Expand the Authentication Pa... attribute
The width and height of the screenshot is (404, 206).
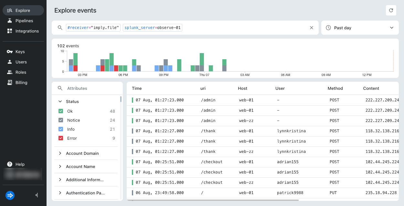click(60, 193)
